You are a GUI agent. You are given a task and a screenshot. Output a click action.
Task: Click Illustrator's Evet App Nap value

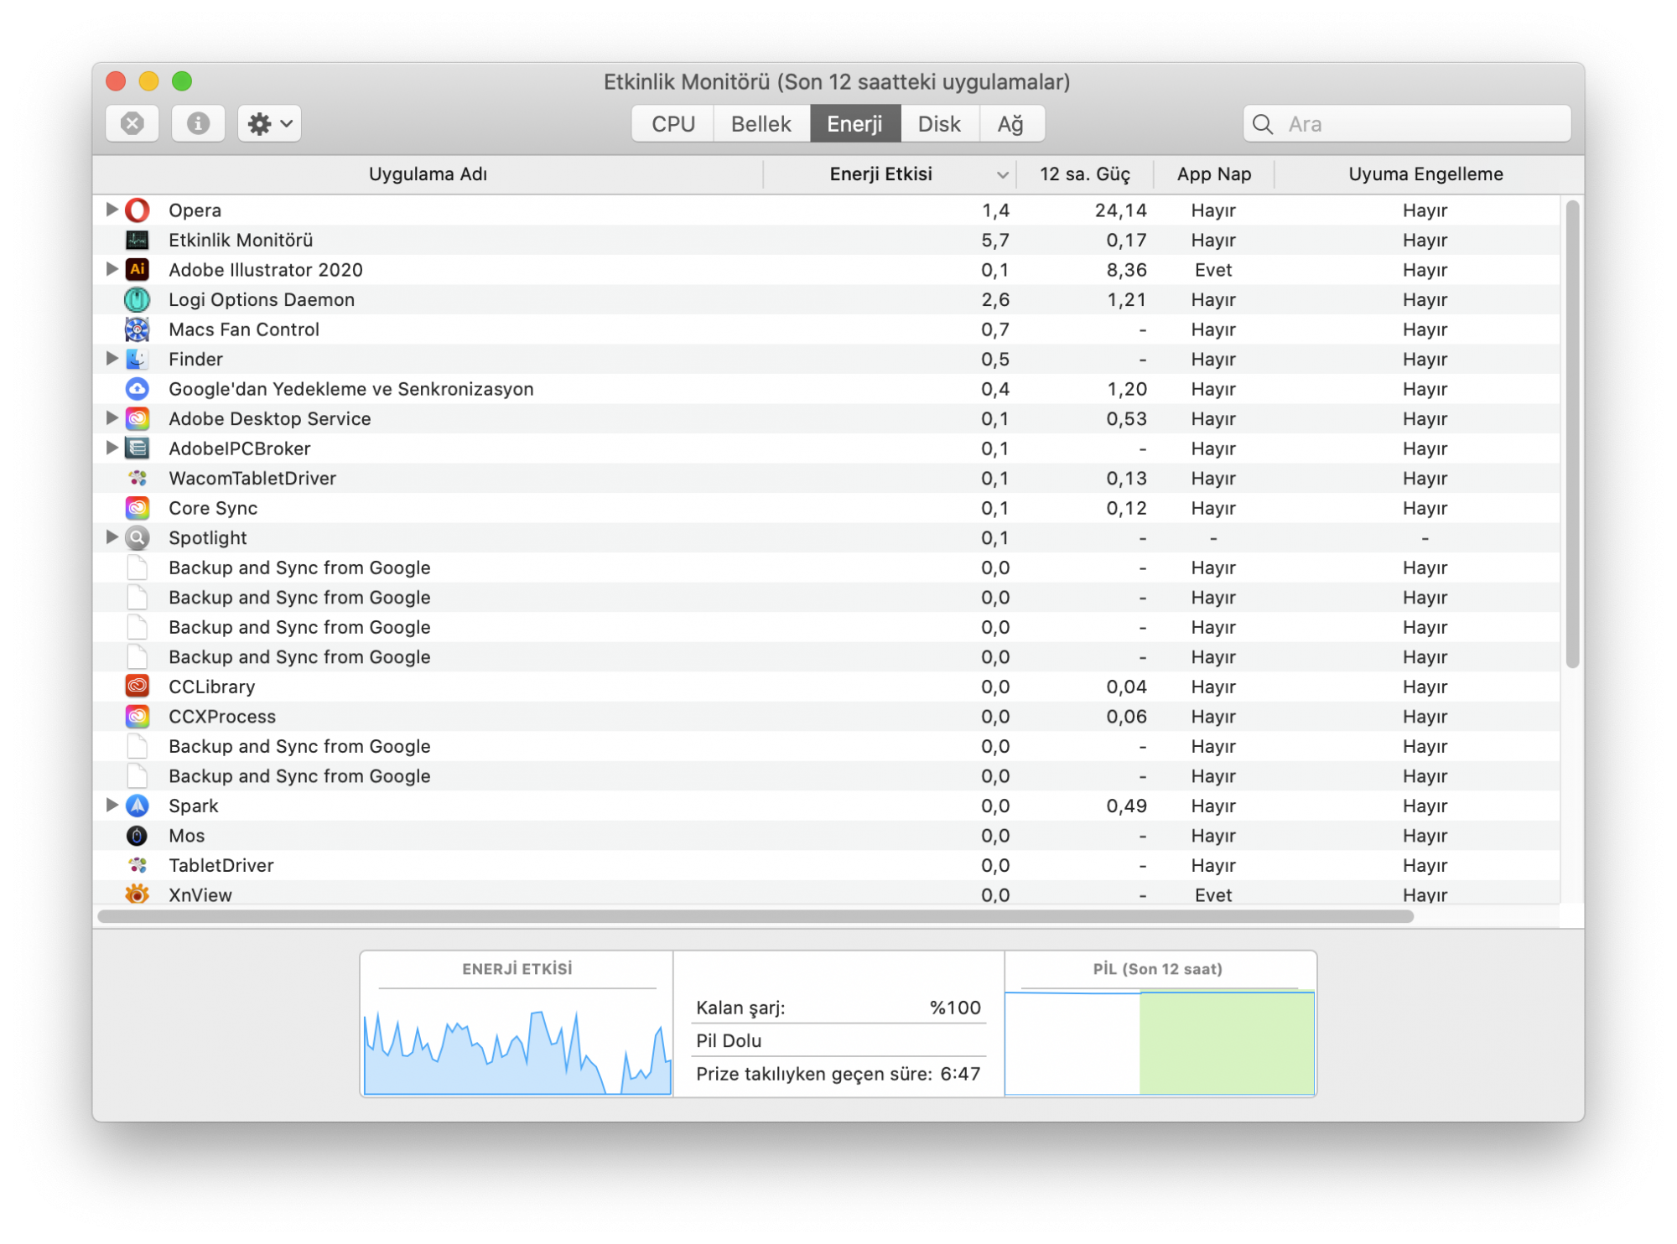[x=1213, y=270]
